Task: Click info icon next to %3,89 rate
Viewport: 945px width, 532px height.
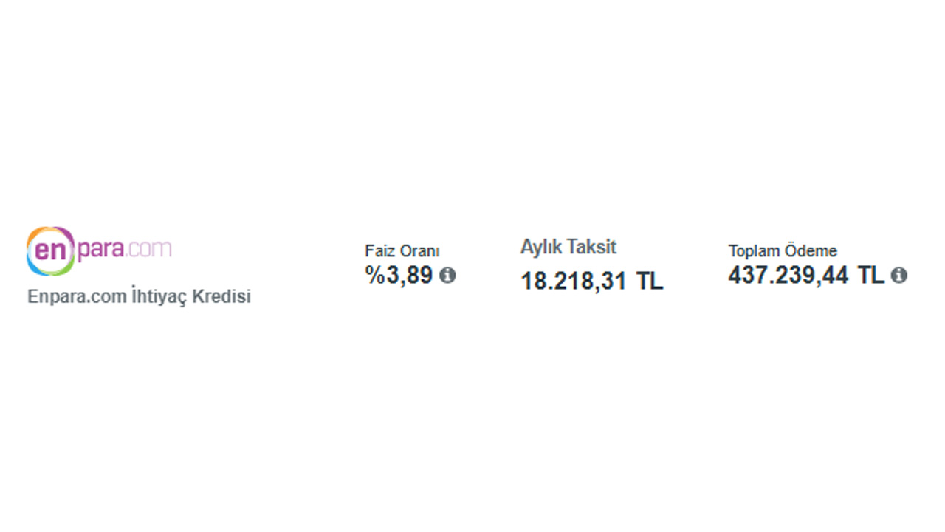Action: click(447, 276)
